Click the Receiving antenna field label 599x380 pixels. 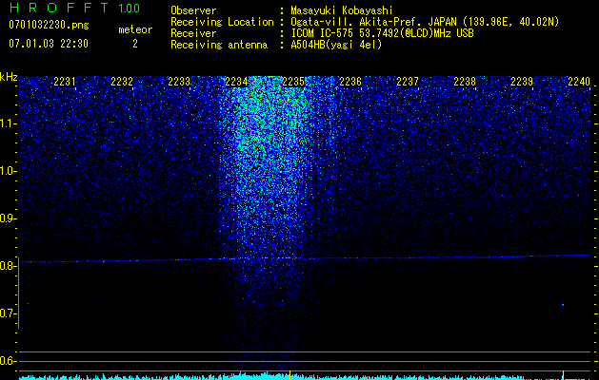coord(219,45)
